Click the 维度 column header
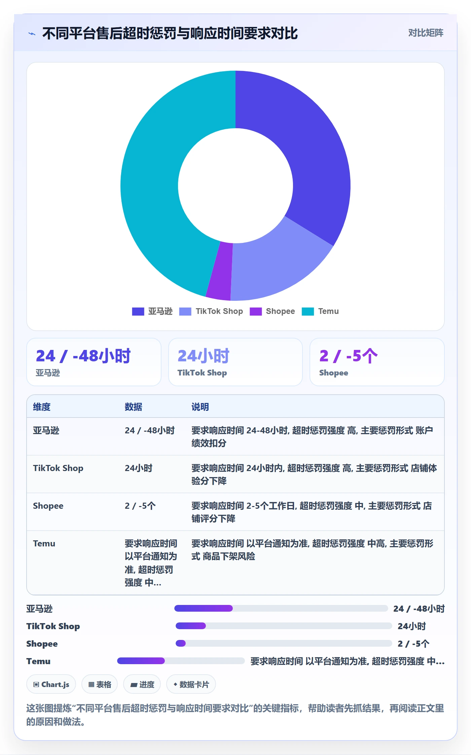471x755 pixels. click(42, 407)
